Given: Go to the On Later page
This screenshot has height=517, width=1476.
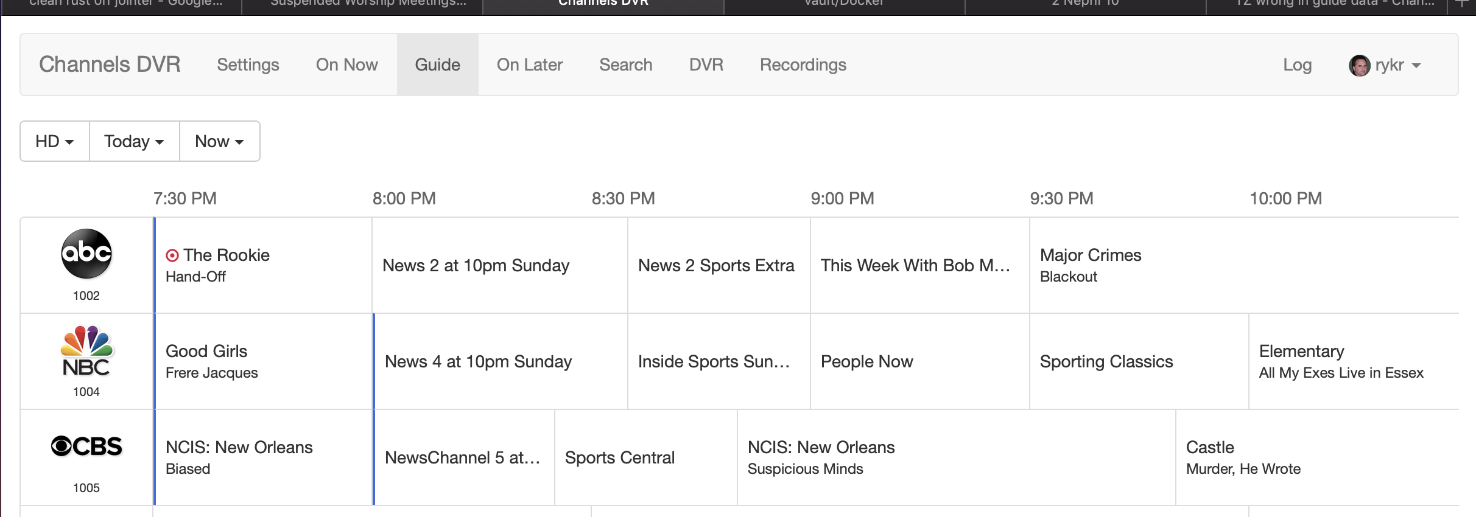Looking at the screenshot, I should click(x=529, y=64).
